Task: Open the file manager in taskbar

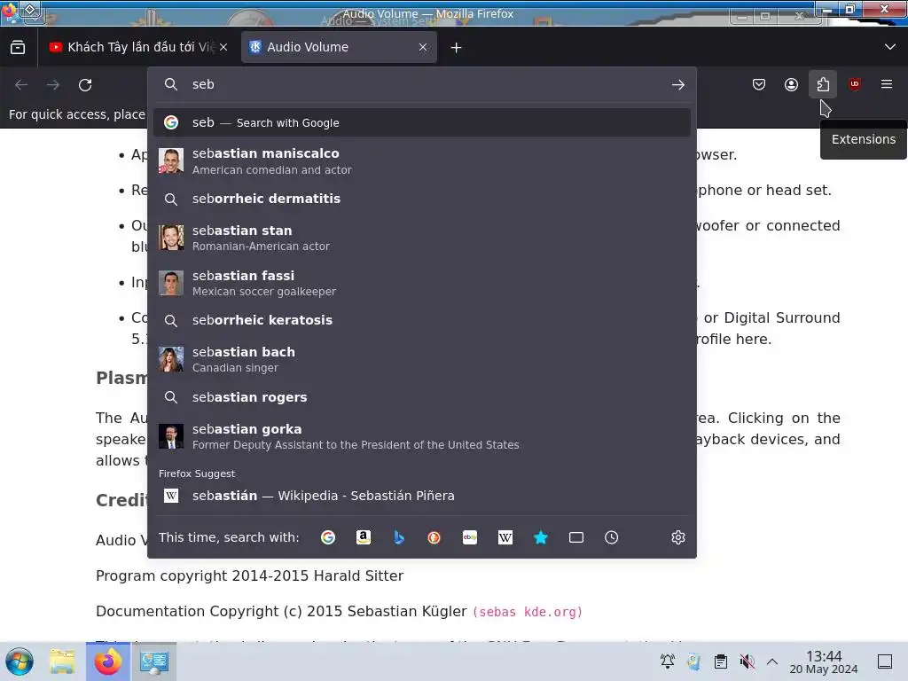Action: coord(62,661)
